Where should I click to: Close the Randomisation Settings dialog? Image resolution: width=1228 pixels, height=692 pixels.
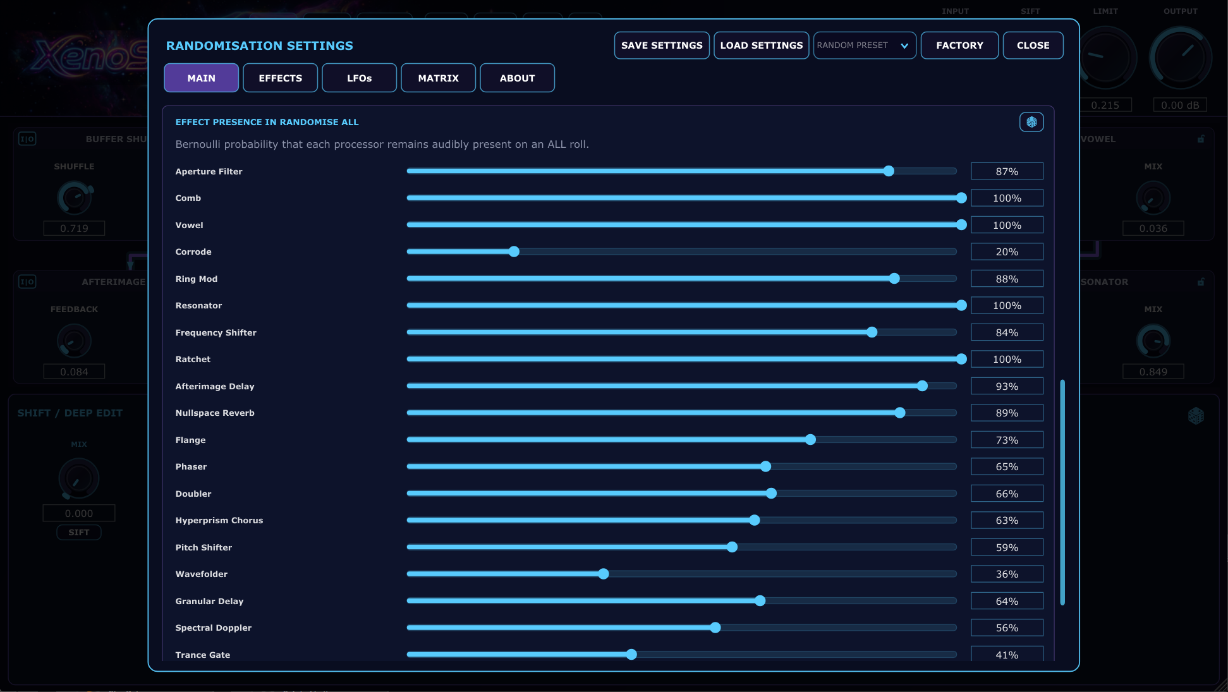tap(1033, 46)
